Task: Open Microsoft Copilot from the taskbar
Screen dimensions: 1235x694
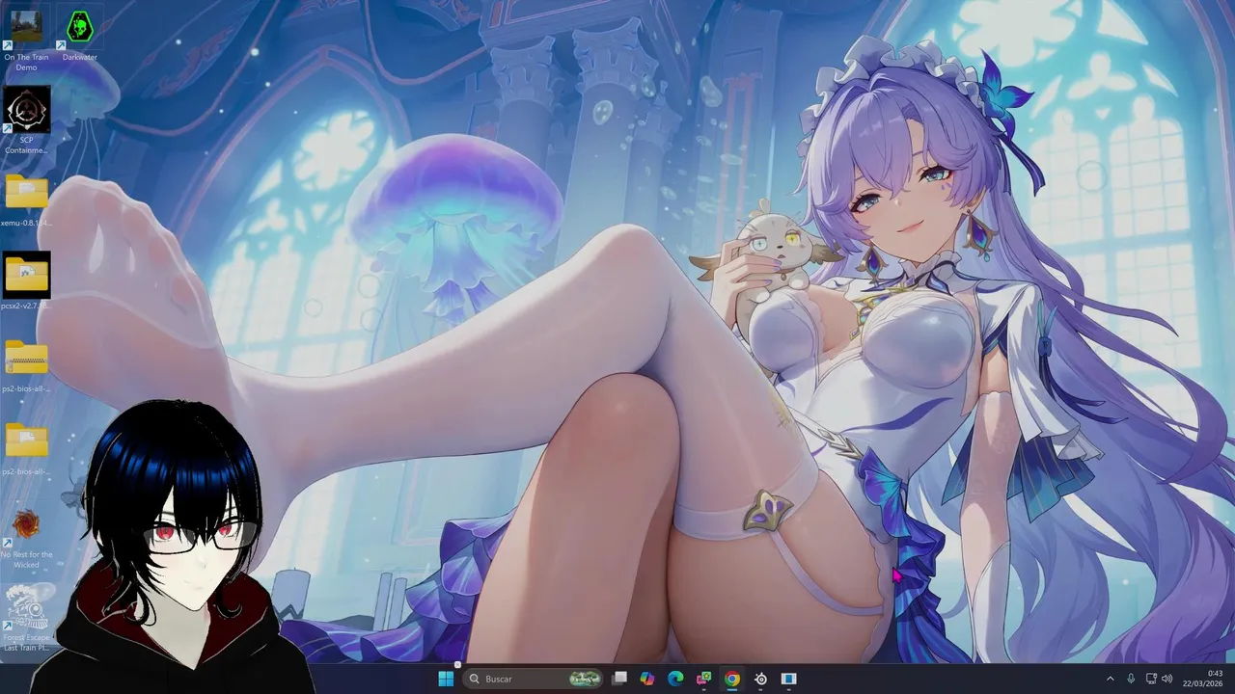Action: click(647, 679)
